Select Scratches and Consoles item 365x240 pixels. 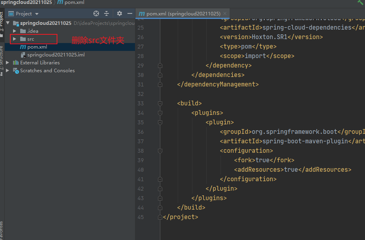(48, 71)
